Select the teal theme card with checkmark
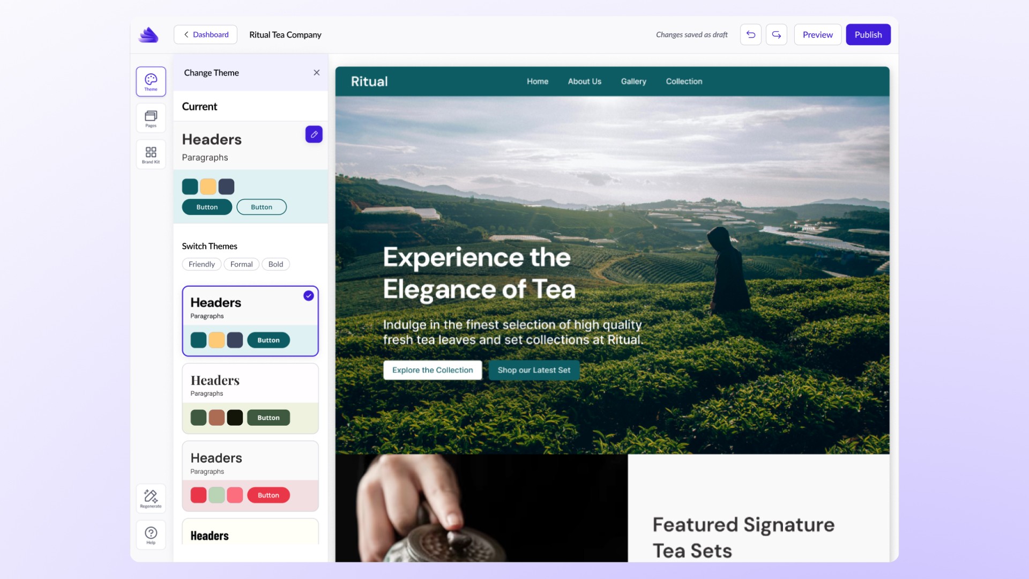The width and height of the screenshot is (1029, 579). pos(250,321)
